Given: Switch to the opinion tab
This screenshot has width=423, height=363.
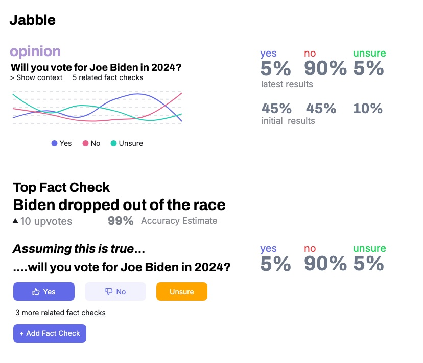Looking at the screenshot, I should click(34, 51).
